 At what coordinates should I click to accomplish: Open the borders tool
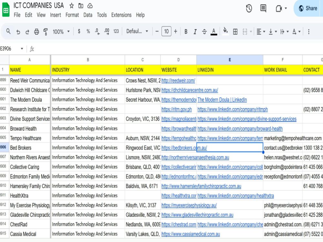click(235, 32)
